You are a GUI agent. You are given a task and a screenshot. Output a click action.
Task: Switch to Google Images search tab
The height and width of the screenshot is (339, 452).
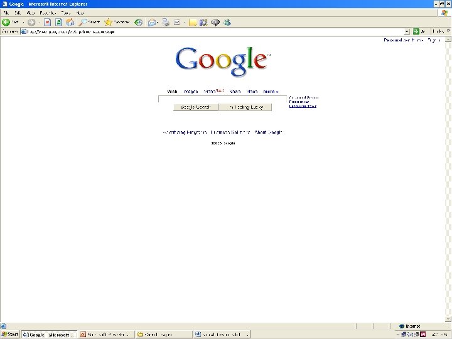point(191,92)
